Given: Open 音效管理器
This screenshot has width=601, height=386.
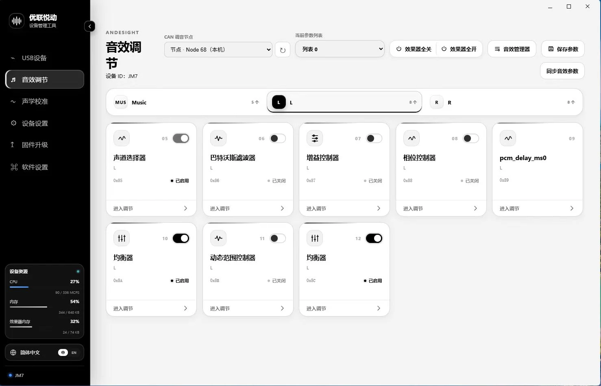Looking at the screenshot, I should pyautogui.click(x=512, y=49).
